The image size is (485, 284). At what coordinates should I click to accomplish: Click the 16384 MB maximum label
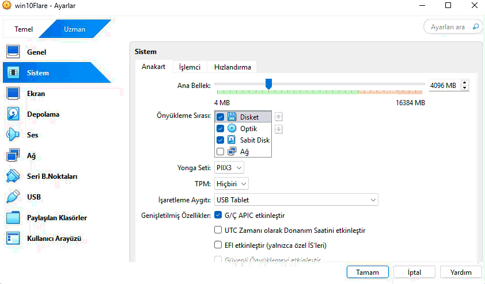coord(410,103)
